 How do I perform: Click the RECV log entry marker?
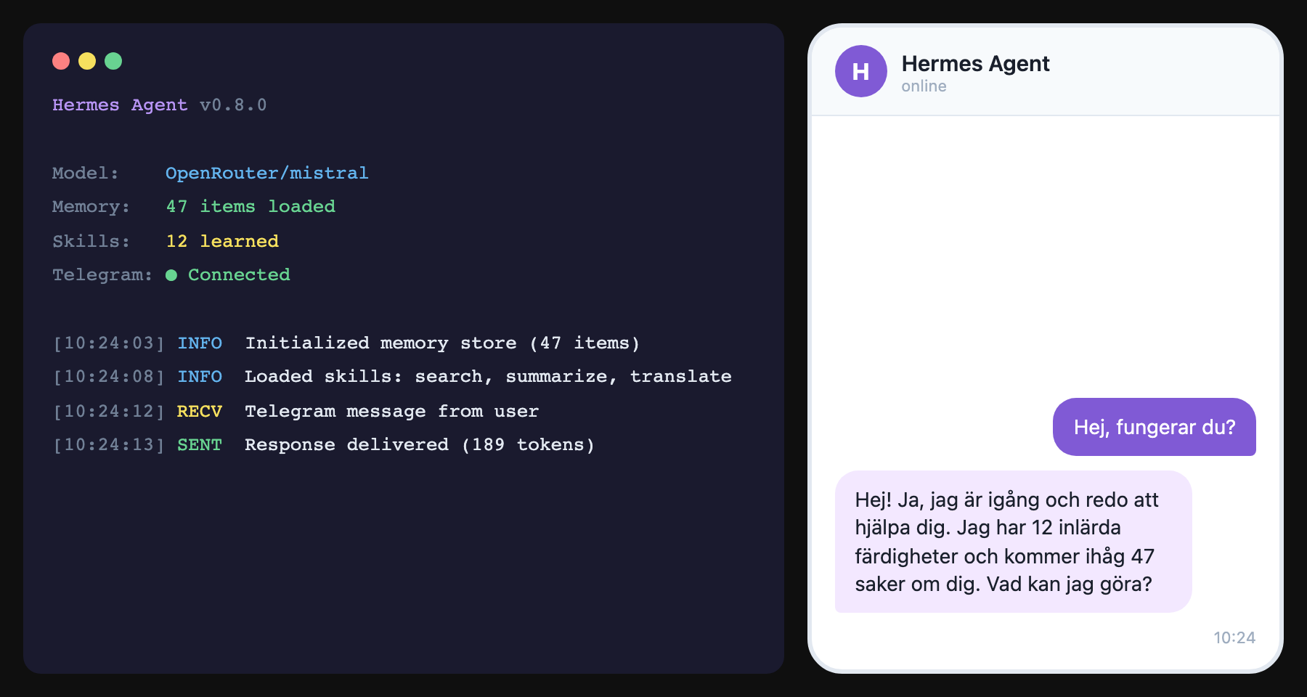[x=199, y=411]
